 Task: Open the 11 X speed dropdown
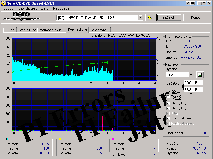[191, 75]
